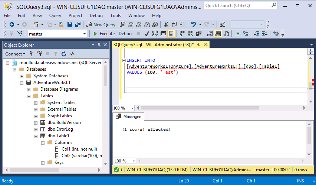Open the Help menu

157,16
